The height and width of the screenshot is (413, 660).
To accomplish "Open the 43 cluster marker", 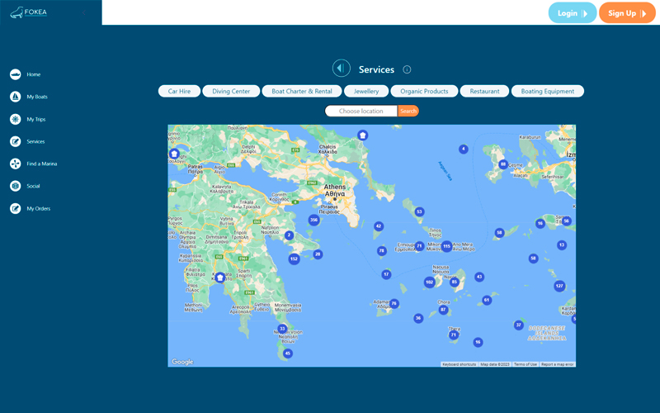I will pos(479,277).
